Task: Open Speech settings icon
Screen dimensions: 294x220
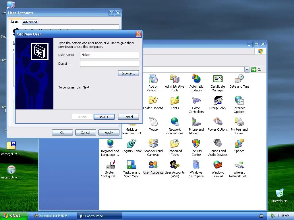Action: [x=239, y=146]
